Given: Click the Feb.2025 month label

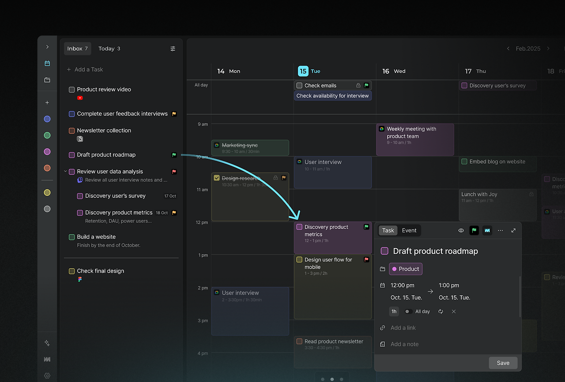Looking at the screenshot, I should point(528,49).
